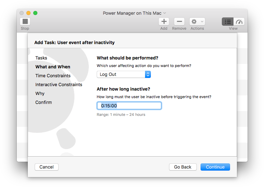
Task: Click the Add plus icon
Action: click(164, 22)
